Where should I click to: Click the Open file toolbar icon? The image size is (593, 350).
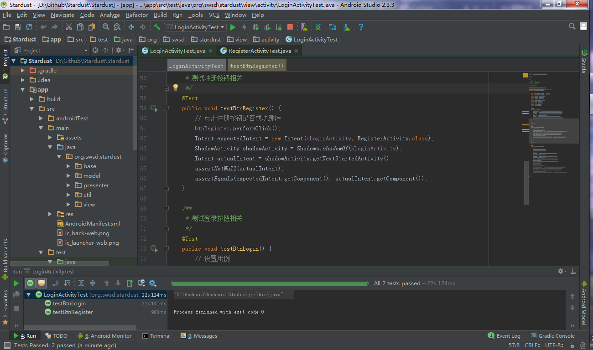click(x=6, y=27)
